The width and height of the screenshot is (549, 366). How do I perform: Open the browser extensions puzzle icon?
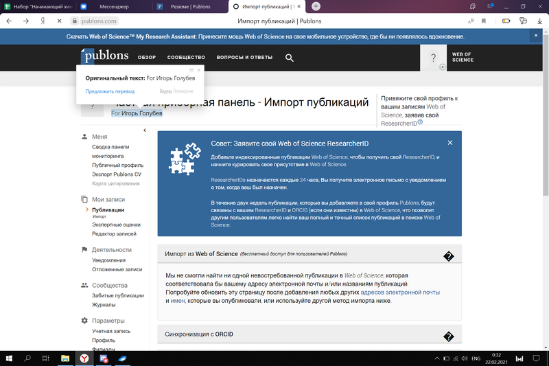523,21
